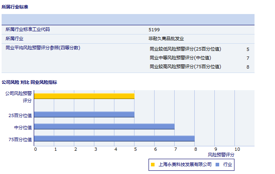
Task: Click the blue 25百分位值 bar in chart
Action: (84, 115)
